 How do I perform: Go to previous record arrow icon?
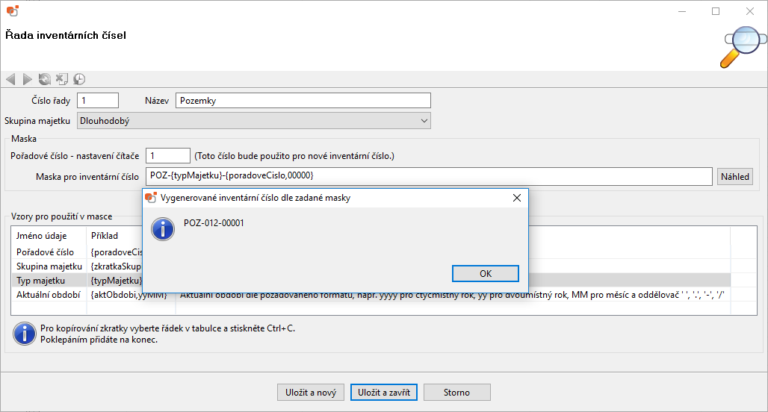pos(10,79)
